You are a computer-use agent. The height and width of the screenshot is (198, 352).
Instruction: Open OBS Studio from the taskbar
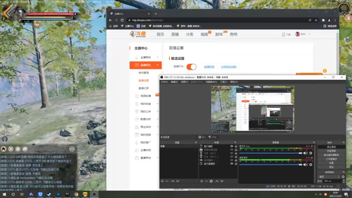(94, 194)
